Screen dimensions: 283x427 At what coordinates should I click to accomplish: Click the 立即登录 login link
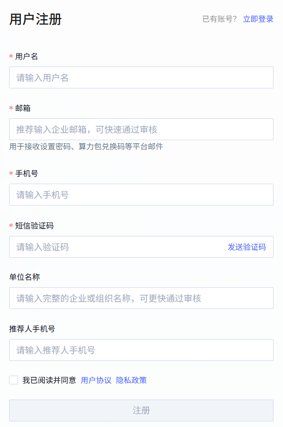coord(258,19)
